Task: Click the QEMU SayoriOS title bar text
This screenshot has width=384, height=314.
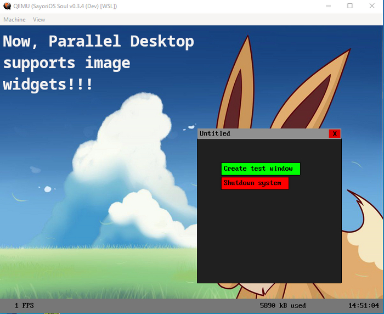Action: [65, 6]
